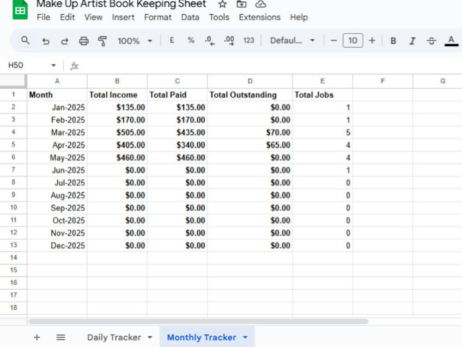
Task: Open the Help menu
Action: pos(299,17)
